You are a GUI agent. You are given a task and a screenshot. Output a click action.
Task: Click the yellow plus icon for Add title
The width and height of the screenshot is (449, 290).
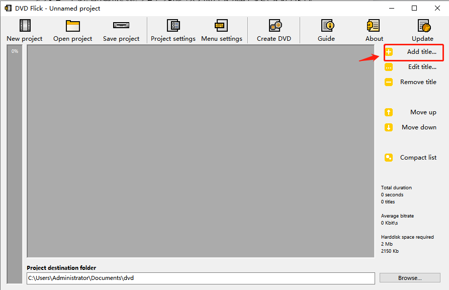pyautogui.click(x=389, y=52)
